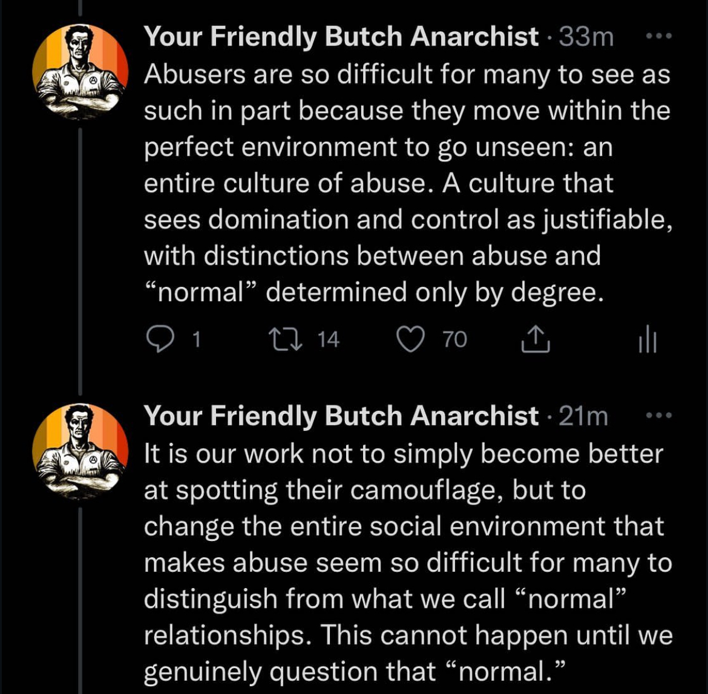Click the reply count of 1
Image resolution: width=708 pixels, height=694 pixels.
pos(195,340)
